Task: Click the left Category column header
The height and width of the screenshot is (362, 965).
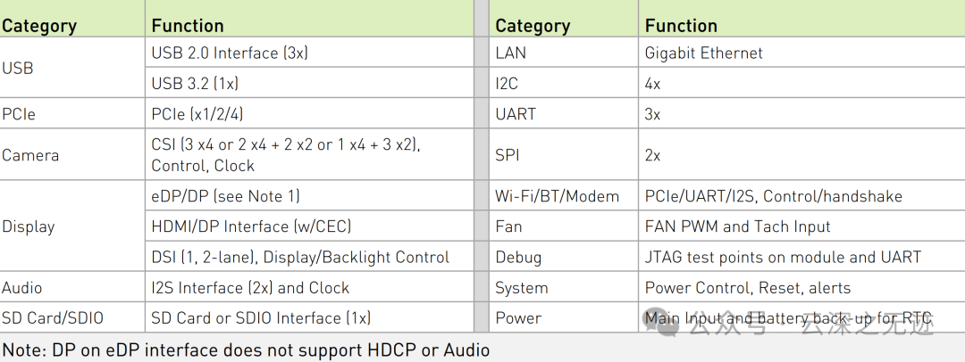Action: 39,26
